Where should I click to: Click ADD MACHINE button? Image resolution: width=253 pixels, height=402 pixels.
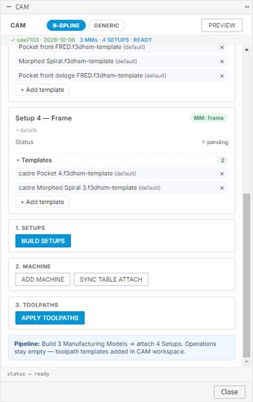pos(43,279)
